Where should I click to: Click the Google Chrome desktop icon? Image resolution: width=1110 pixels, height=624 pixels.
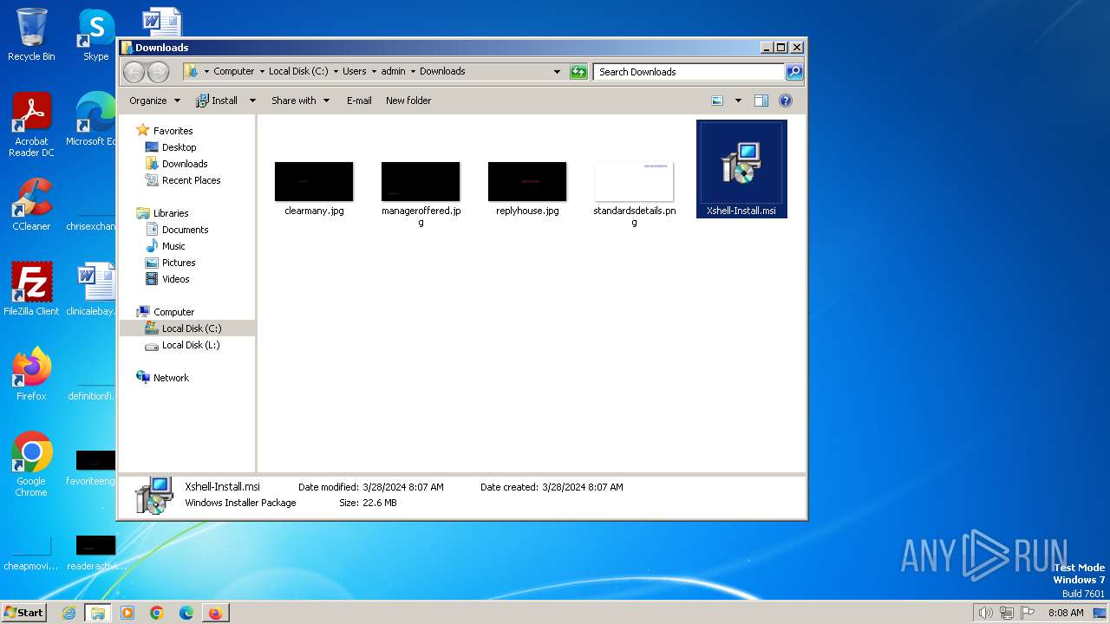31,464
